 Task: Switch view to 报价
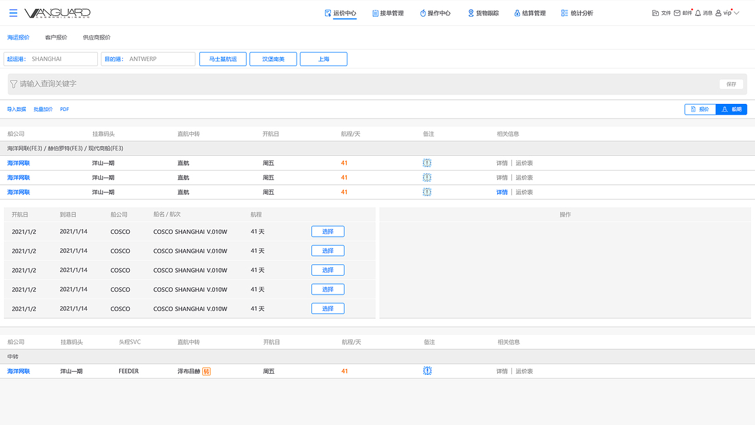pyautogui.click(x=700, y=109)
